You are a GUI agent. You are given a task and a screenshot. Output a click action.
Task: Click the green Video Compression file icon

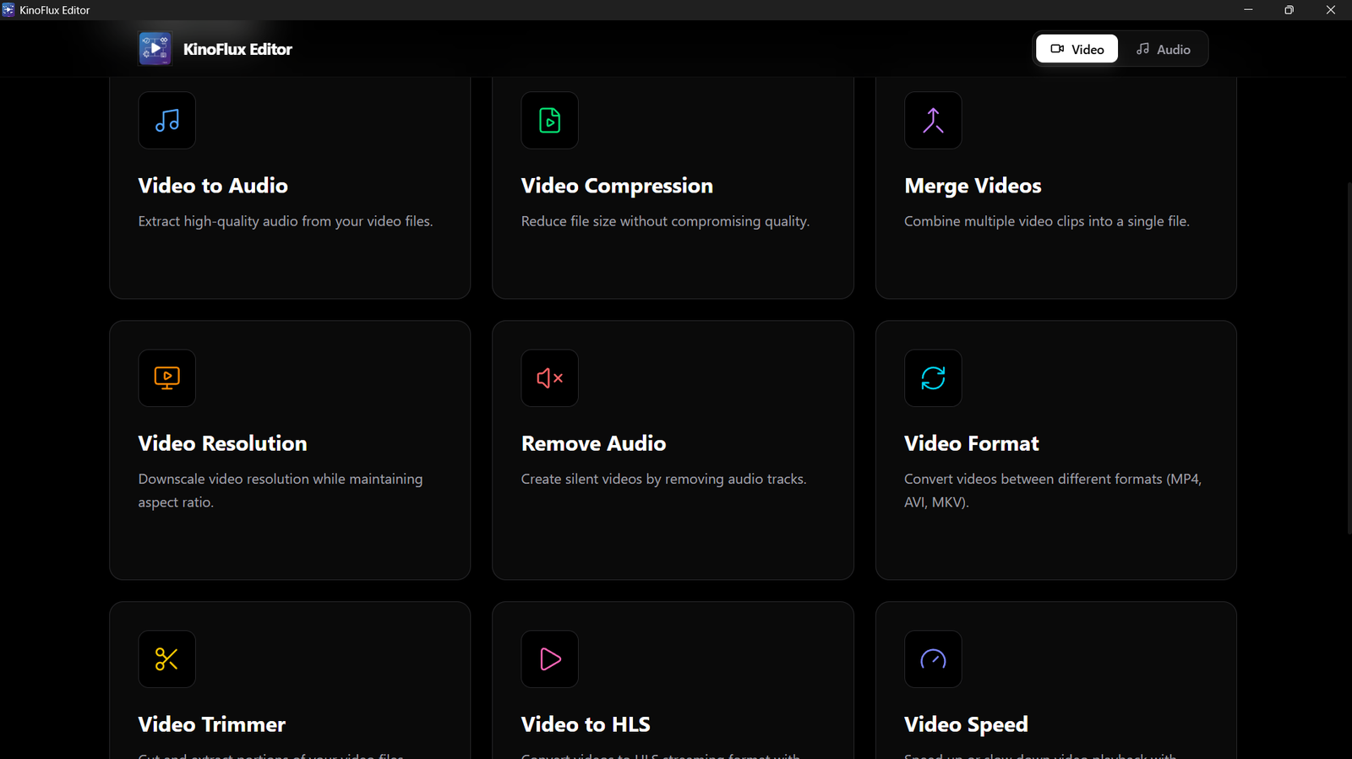point(549,121)
